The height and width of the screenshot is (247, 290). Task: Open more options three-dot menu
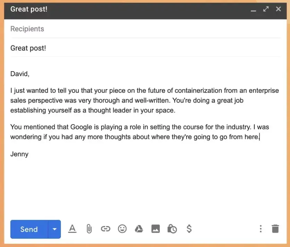[x=261, y=229]
